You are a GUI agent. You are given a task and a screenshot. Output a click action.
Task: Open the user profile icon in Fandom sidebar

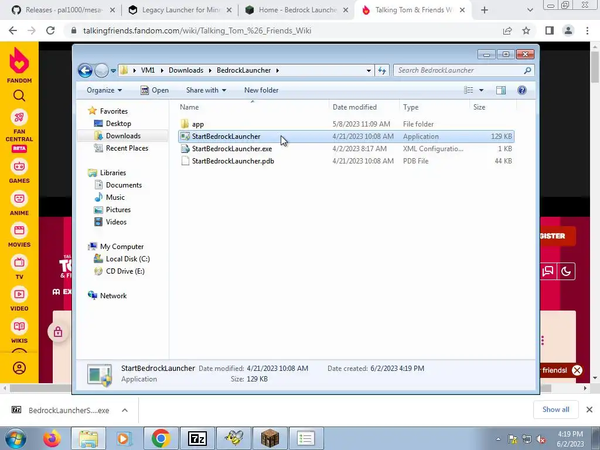(x=19, y=368)
